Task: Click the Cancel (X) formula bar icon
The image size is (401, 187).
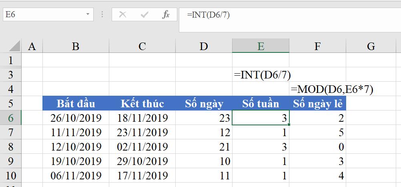Action: click(x=123, y=15)
